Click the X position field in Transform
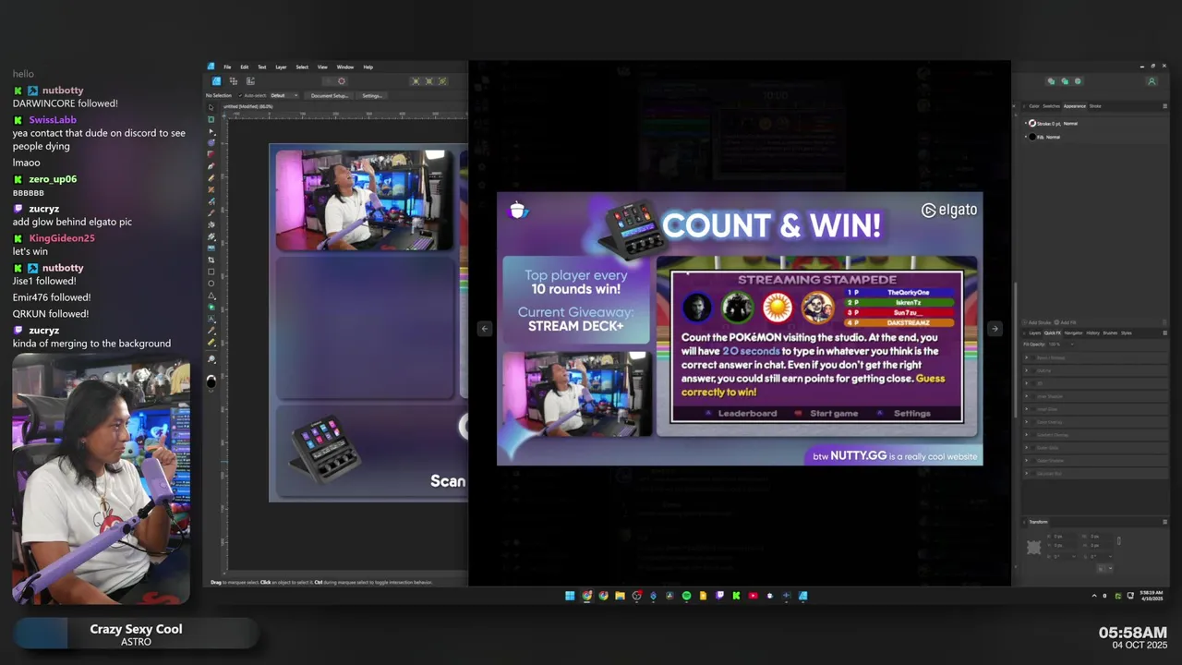The height and width of the screenshot is (665, 1182). pos(1063,537)
